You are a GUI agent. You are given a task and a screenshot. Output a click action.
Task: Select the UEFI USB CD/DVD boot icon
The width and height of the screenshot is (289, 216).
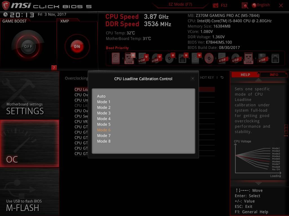coord(156,58)
